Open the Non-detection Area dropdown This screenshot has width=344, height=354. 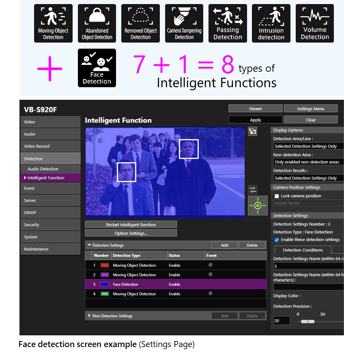click(x=308, y=162)
